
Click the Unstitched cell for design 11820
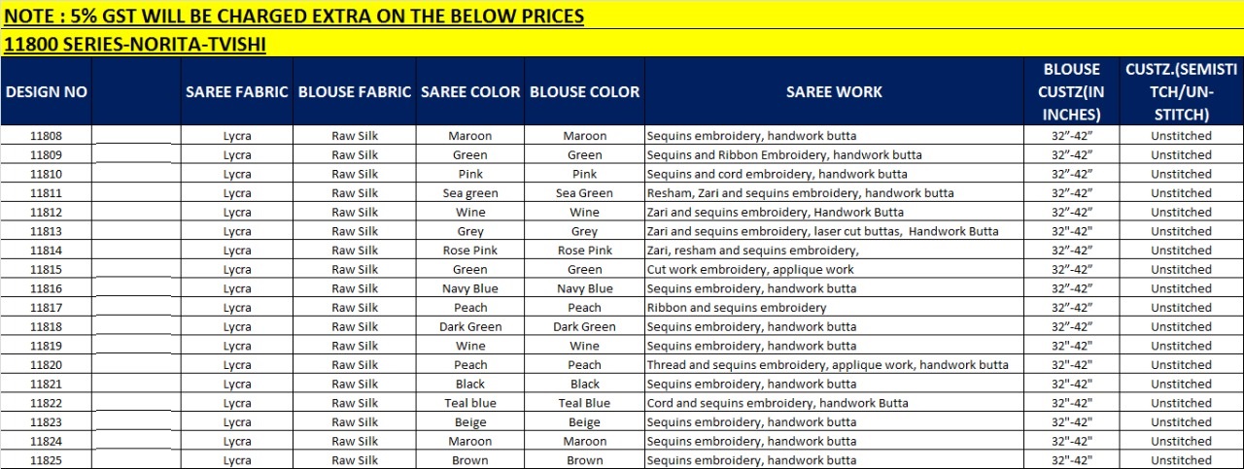pos(1181,365)
